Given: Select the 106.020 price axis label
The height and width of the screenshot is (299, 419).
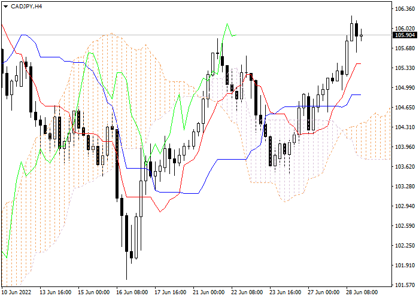Looking at the screenshot, I should [x=405, y=28].
